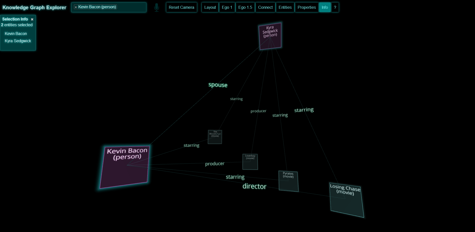This screenshot has width=475, height=232.
Task: Click the director edge label
Action: [254, 186]
